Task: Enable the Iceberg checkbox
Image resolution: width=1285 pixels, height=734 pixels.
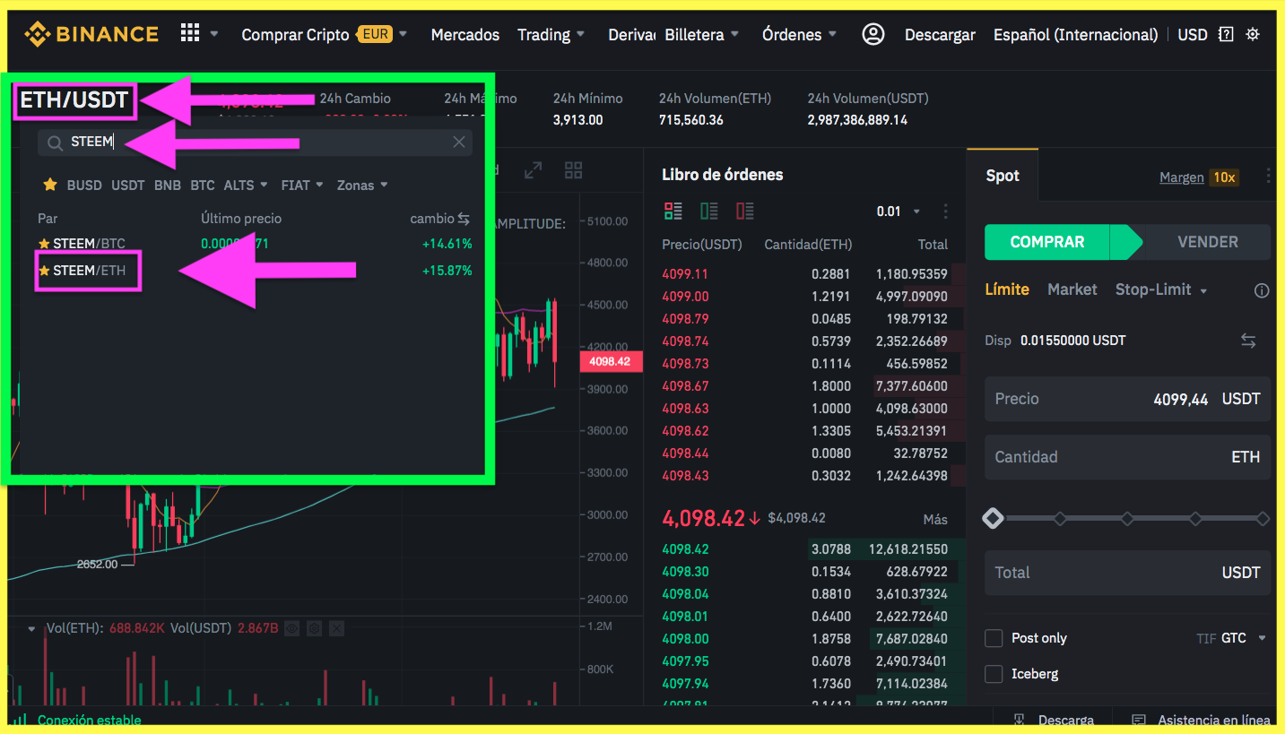Action: pos(994,674)
